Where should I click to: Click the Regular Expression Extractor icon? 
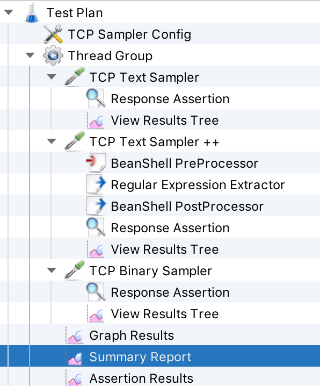[96, 184]
